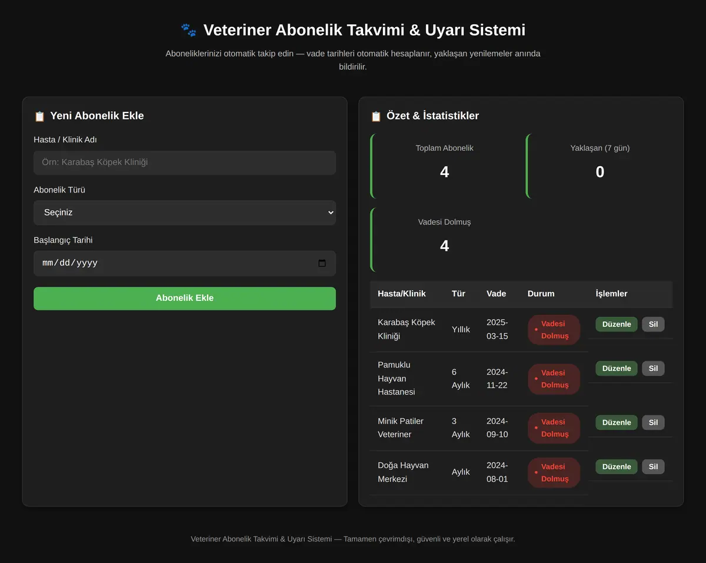Click the Özet & İstatistikler heading text
The width and height of the screenshot is (706, 563).
(432, 116)
